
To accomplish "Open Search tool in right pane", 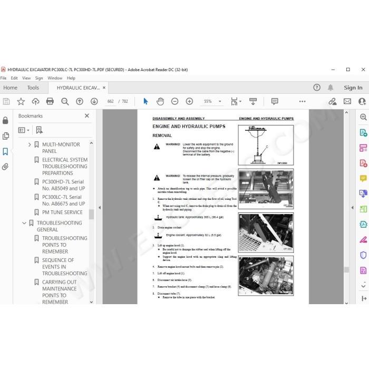I will (x=363, y=117).
